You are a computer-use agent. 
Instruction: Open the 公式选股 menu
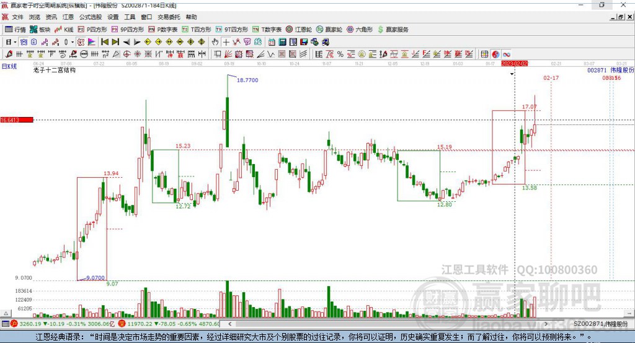point(91,17)
